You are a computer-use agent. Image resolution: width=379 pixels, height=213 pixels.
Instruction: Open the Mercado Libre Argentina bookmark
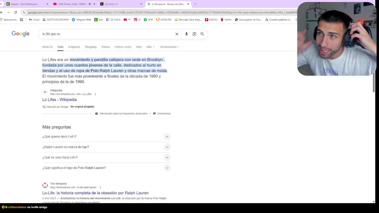tap(188, 20)
